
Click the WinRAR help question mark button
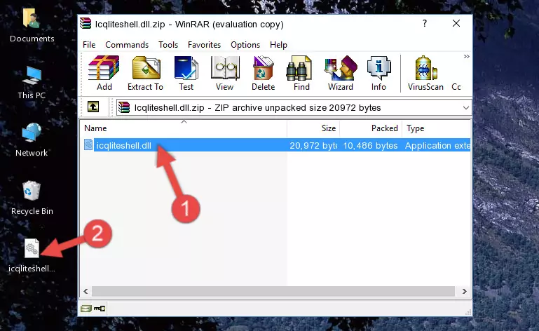(425, 23)
